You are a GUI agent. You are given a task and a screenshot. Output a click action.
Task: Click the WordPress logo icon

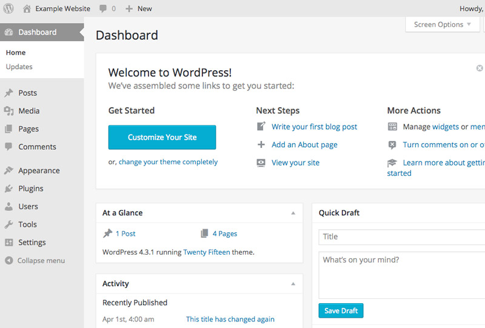8,8
